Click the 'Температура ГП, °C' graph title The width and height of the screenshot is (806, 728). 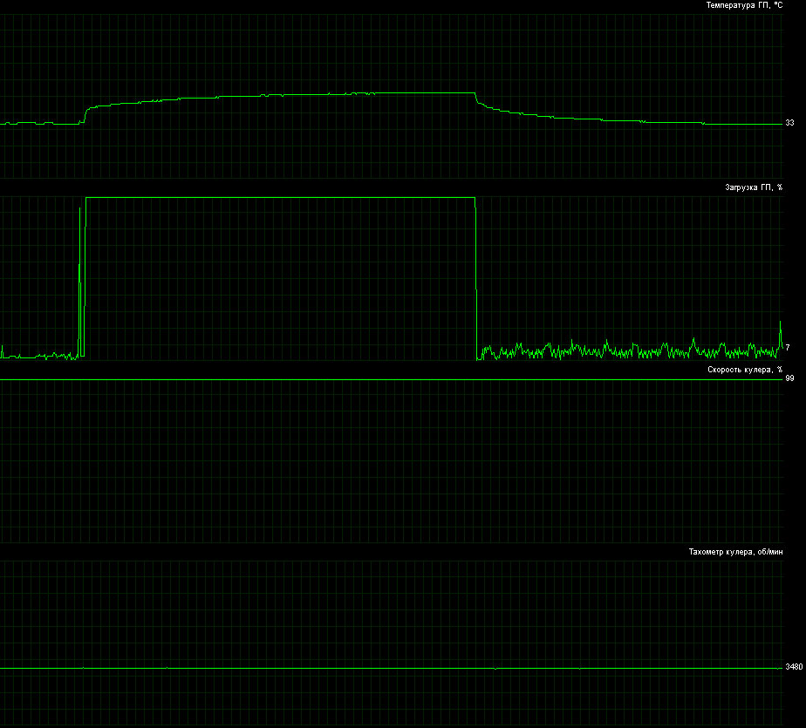[744, 5]
